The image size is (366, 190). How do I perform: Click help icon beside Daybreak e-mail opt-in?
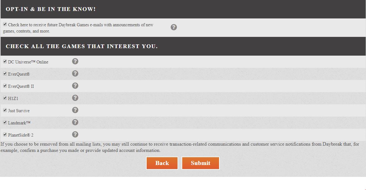174,27
